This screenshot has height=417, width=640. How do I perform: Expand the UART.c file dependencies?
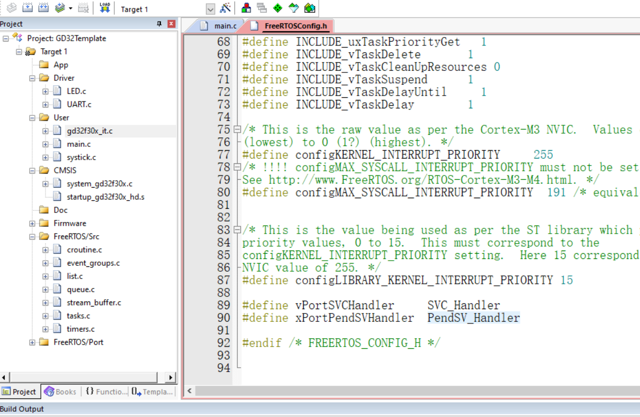46,104
